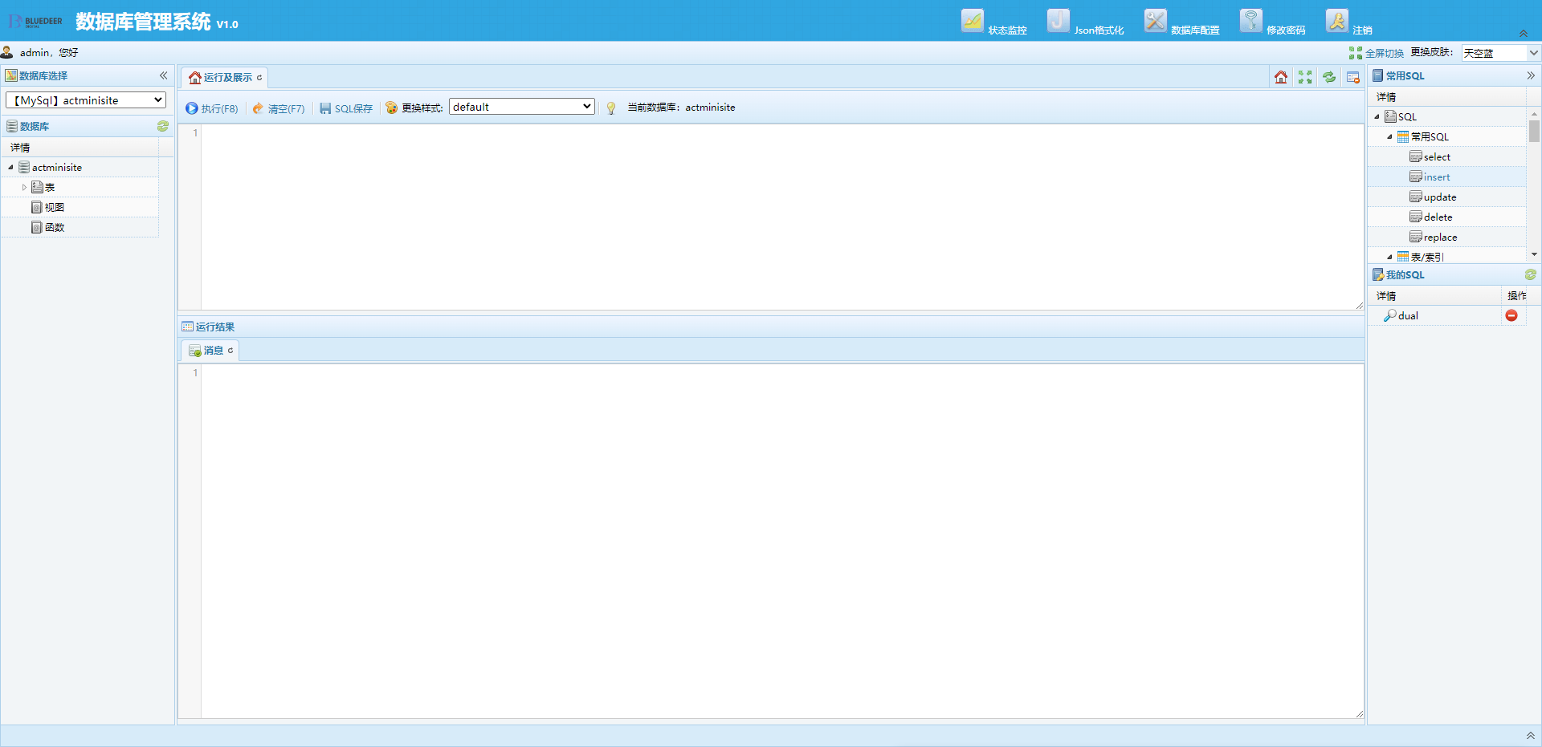Click the red home icon in tab toolbar

tap(1281, 78)
